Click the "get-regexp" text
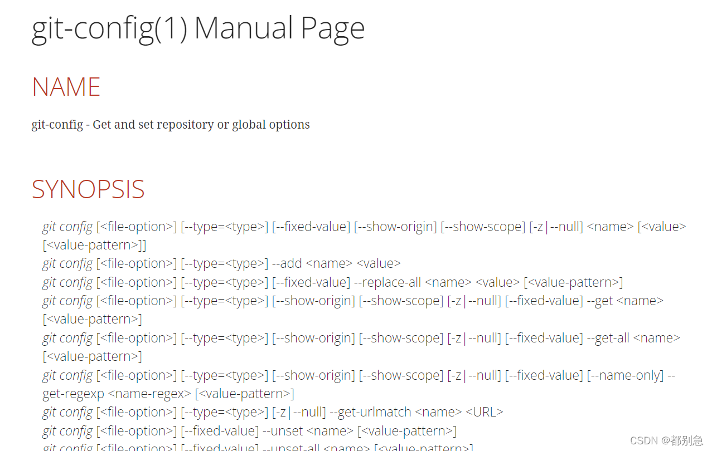This screenshot has width=712, height=451. coord(73,394)
